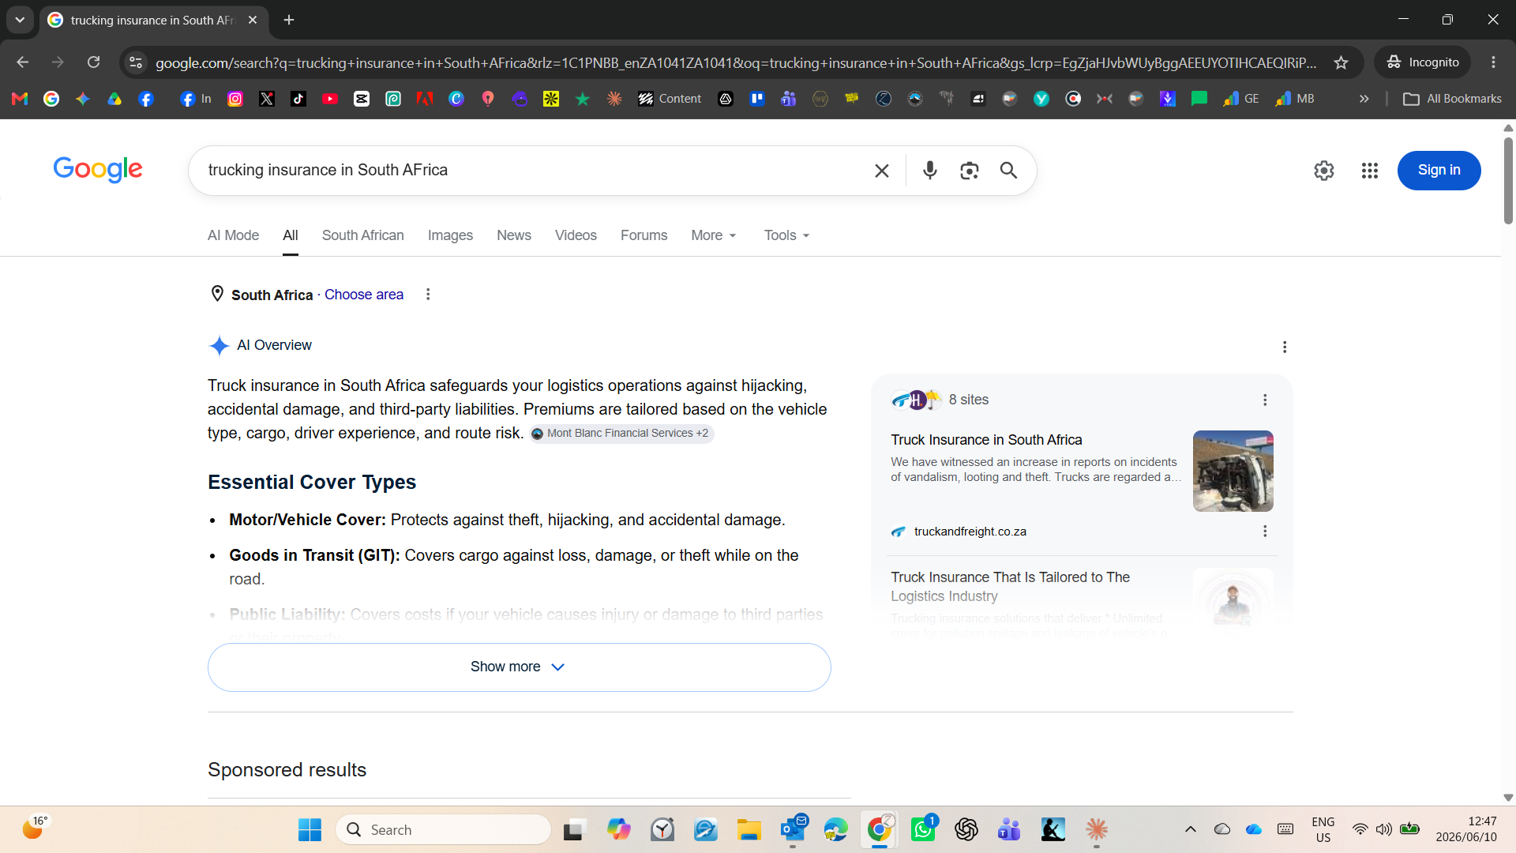Open a new browser tab
This screenshot has height=853, width=1516.
tap(289, 20)
